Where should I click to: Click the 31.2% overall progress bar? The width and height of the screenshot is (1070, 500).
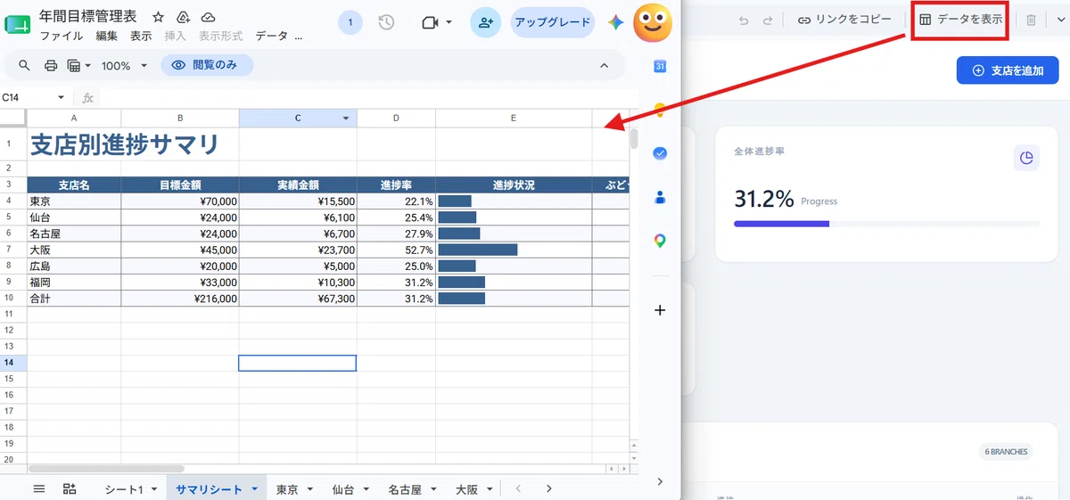coord(886,224)
